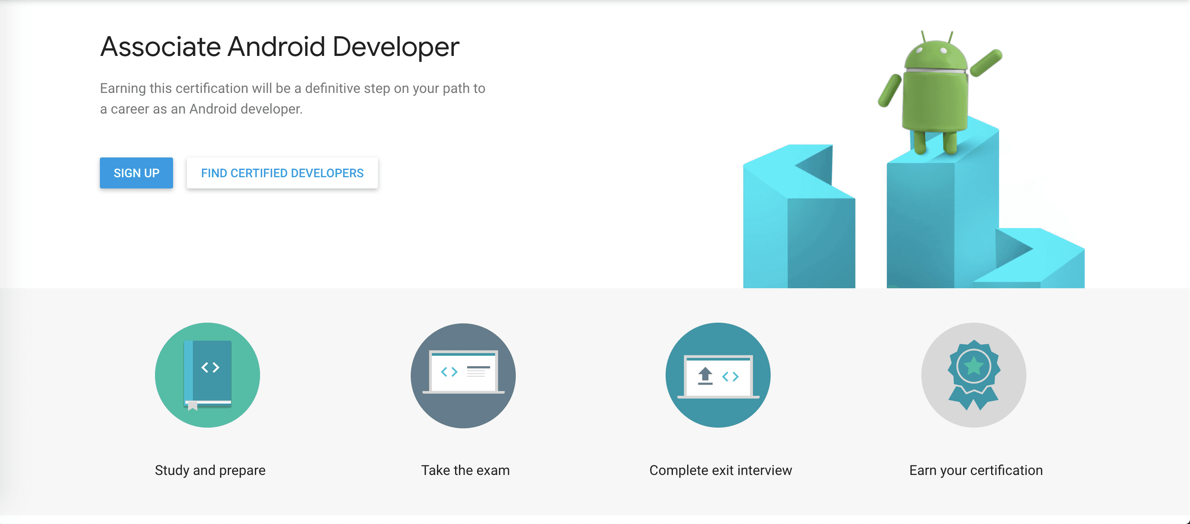Click the certification description paragraph
This screenshot has height=524, width=1190.
(292, 99)
